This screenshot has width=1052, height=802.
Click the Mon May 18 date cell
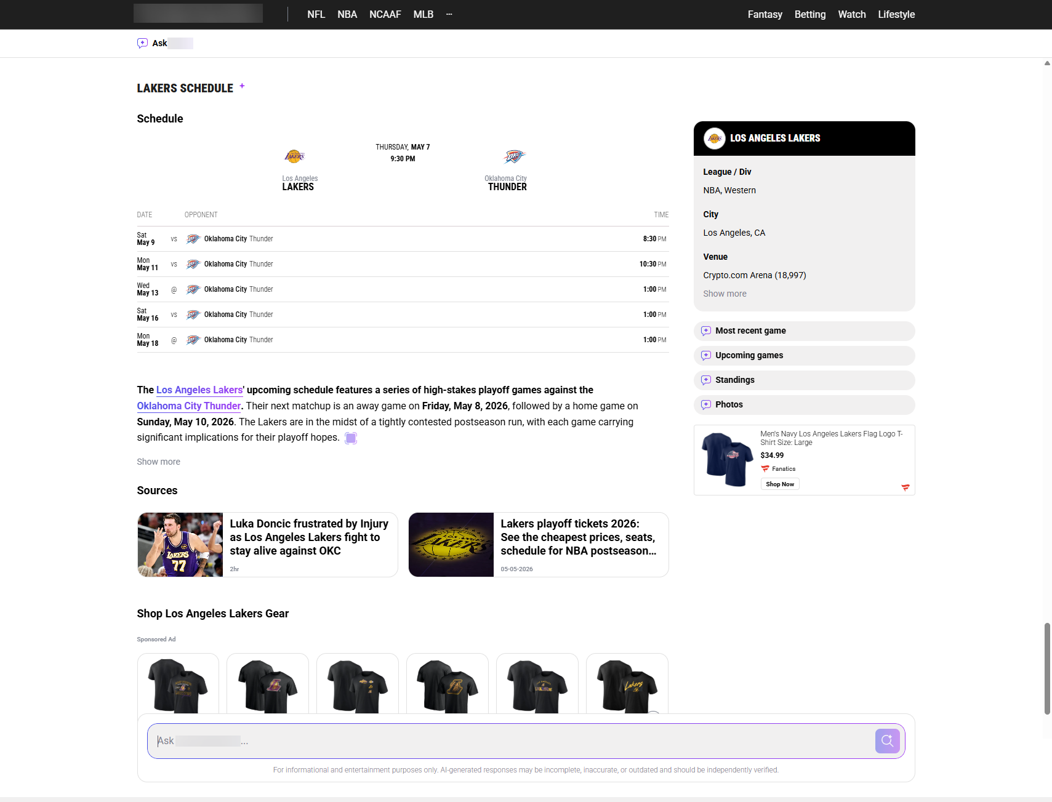(x=148, y=340)
